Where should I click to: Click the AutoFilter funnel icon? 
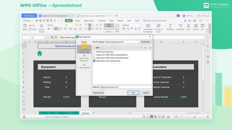click(181, 26)
